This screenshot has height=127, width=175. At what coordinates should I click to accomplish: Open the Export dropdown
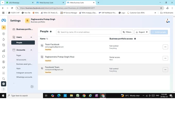click(142, 32)
